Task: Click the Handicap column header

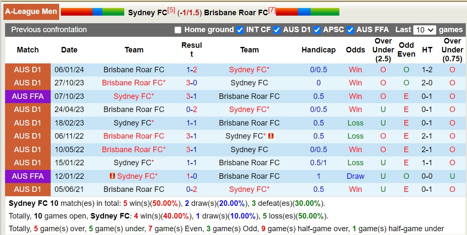Action: pyautogui.click(x=318, y=50)
